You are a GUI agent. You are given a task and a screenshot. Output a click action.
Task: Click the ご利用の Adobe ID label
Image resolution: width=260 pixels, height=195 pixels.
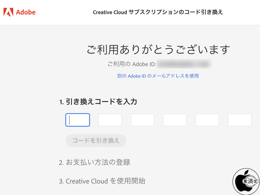[132, 64]
